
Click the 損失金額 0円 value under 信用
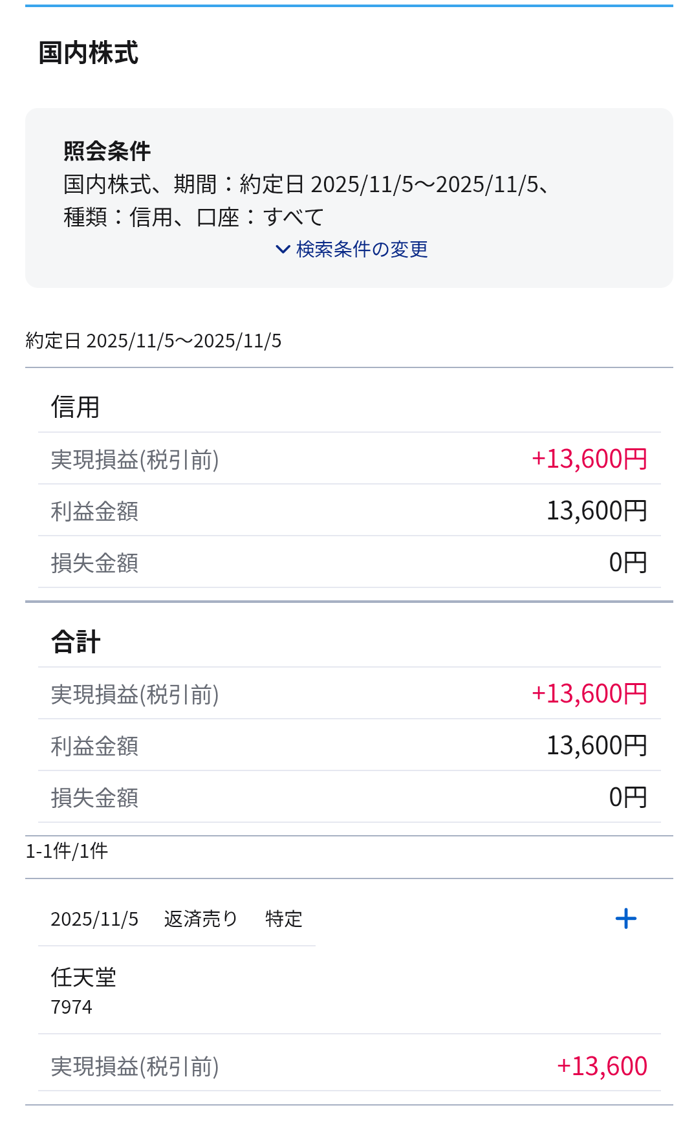(627, 563)
